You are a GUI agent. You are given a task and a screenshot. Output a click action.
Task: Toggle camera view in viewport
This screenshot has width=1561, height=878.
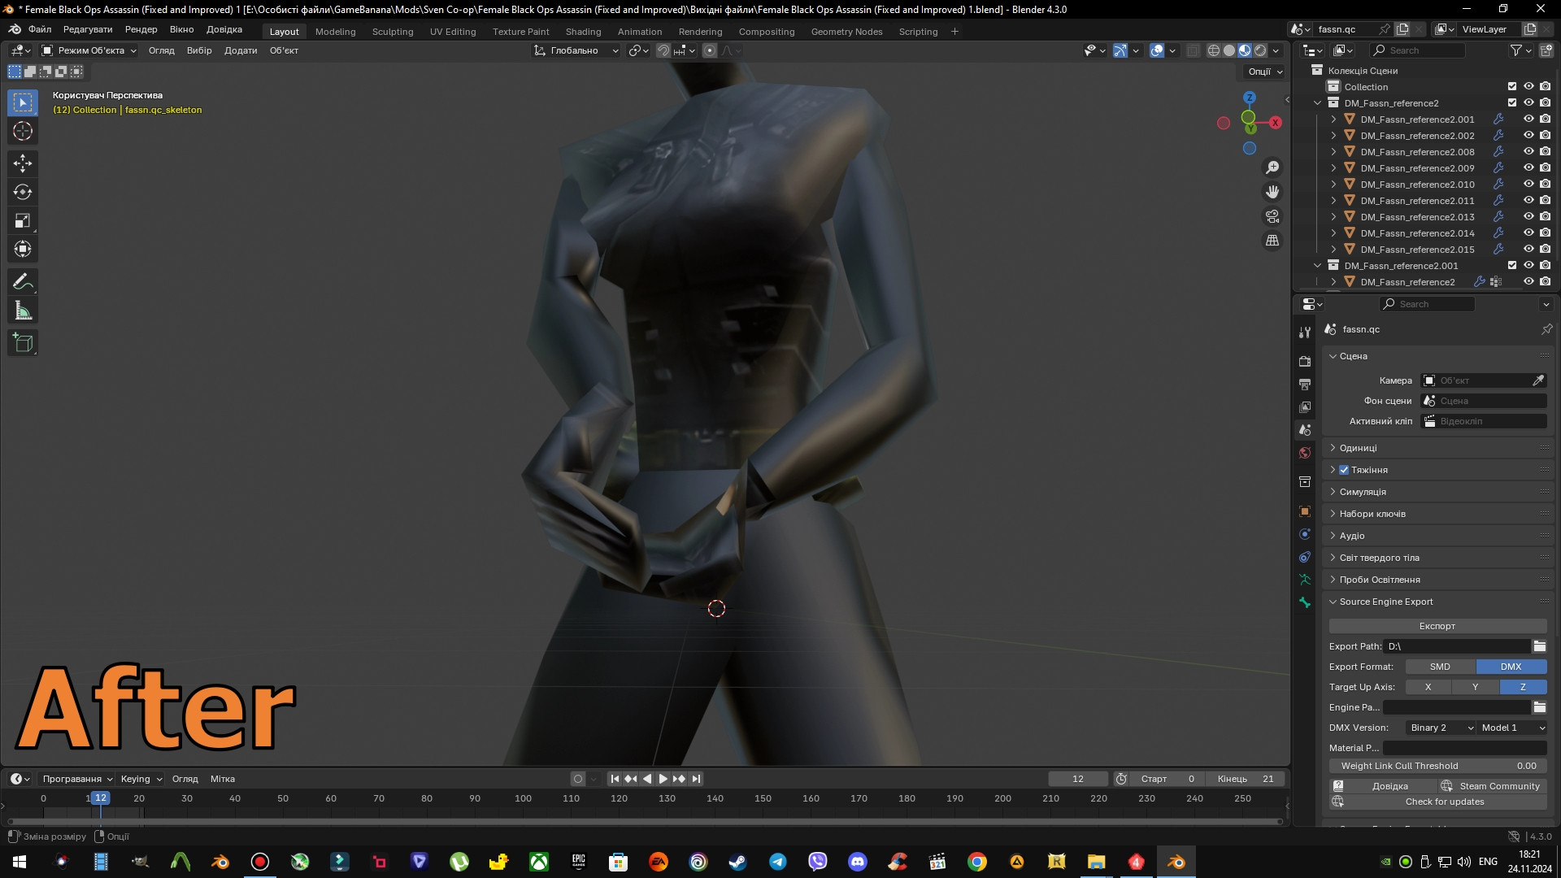pyautogui.click(x=1272, y=216)
